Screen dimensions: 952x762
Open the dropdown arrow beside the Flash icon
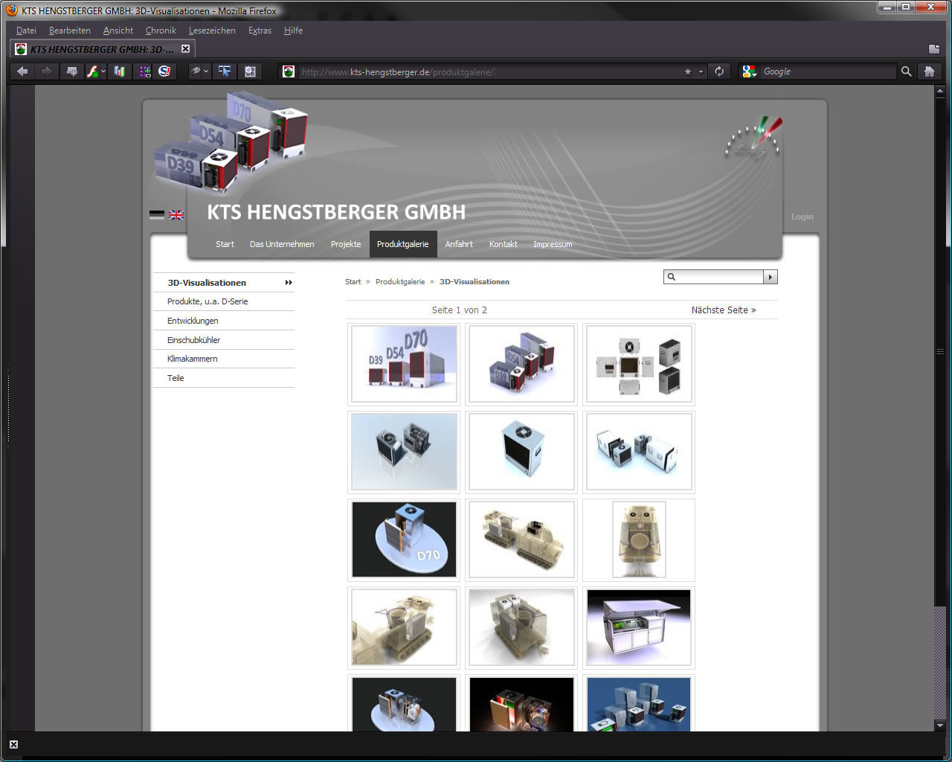tap(103, 72)
